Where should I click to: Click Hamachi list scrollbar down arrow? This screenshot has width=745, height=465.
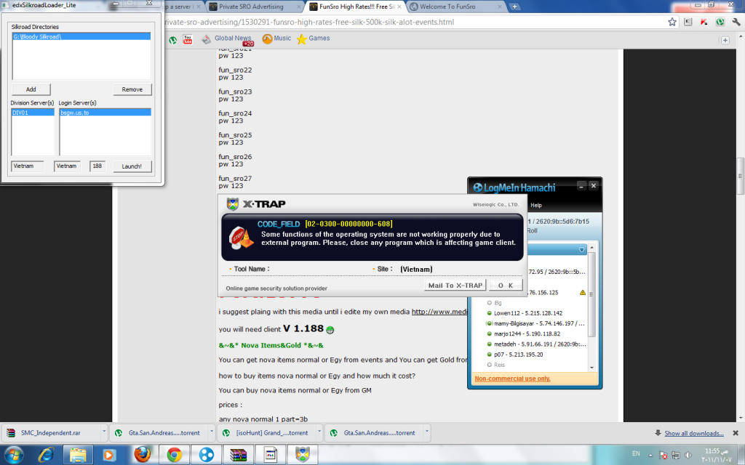click(x=591, y=367)
